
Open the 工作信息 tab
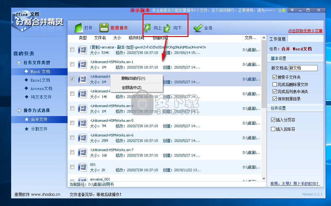[278, 39]
